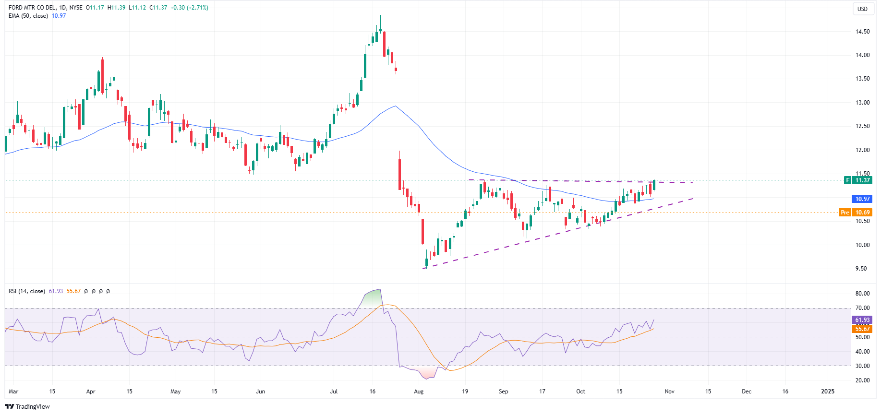
Task: Click the Dec label on time axis
Action: point(747,391)
